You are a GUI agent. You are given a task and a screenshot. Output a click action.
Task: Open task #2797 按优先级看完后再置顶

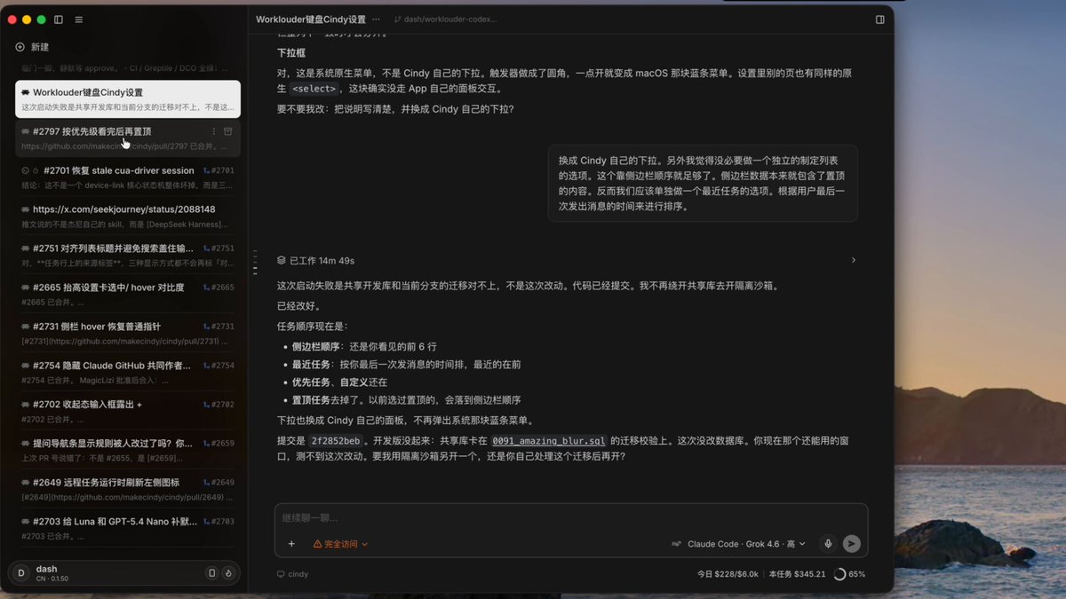tap(128, 138)
